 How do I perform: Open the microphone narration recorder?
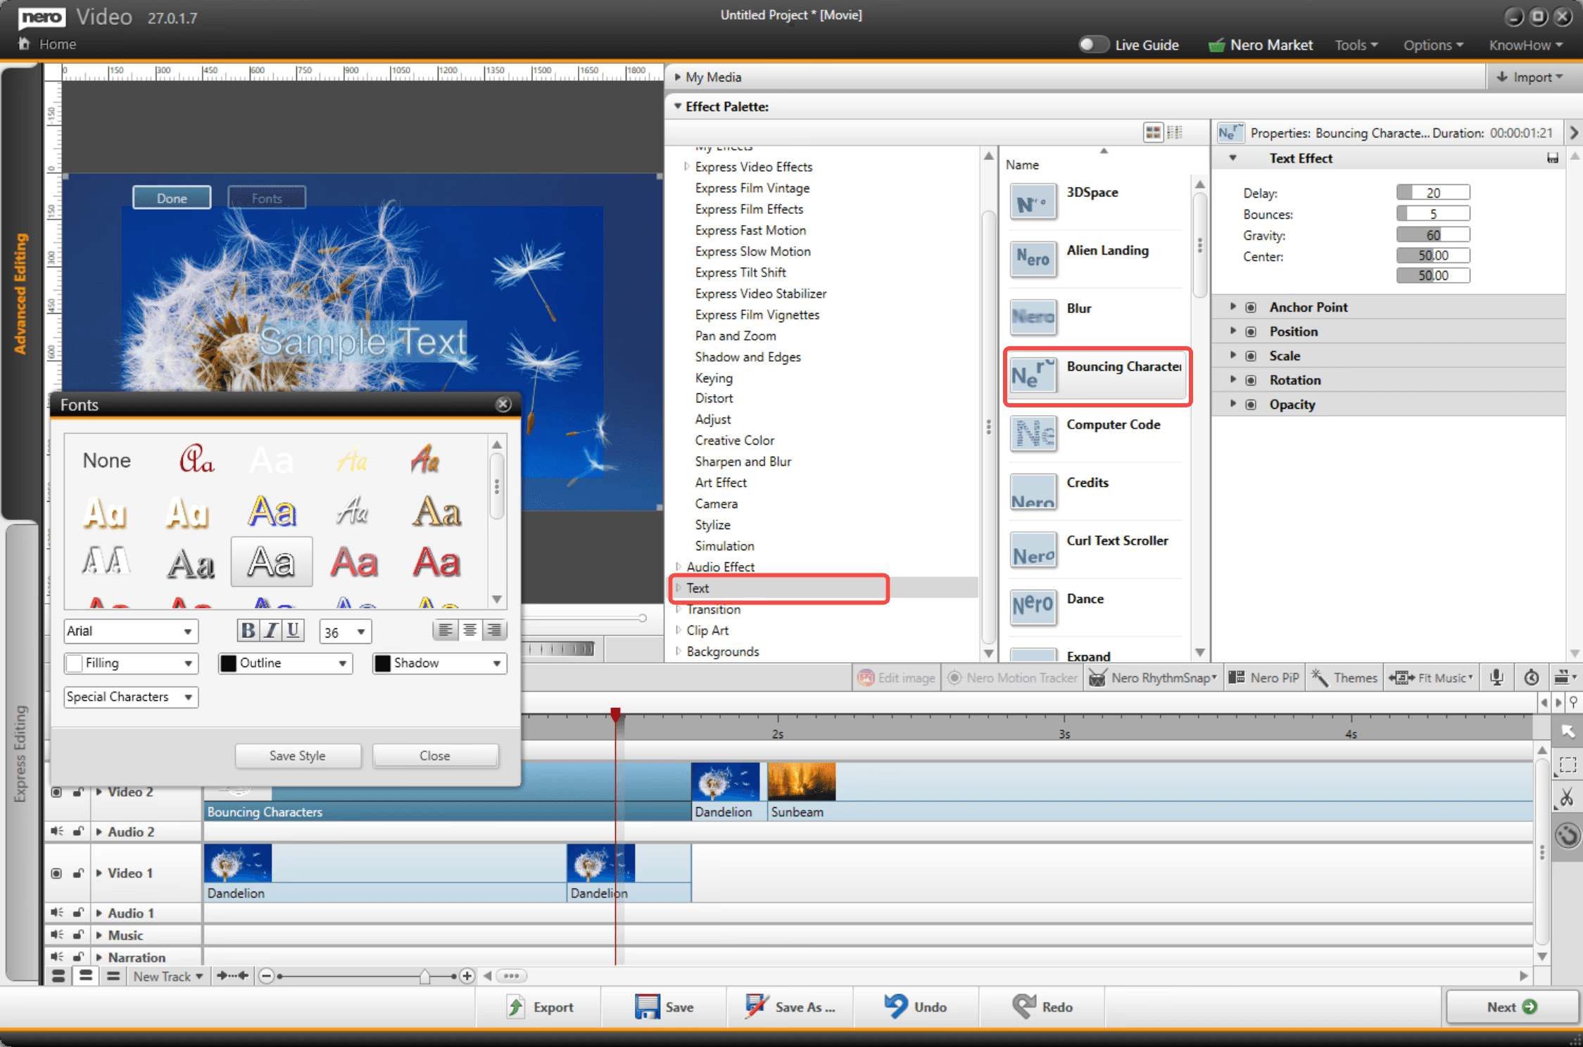(1496, 678)
